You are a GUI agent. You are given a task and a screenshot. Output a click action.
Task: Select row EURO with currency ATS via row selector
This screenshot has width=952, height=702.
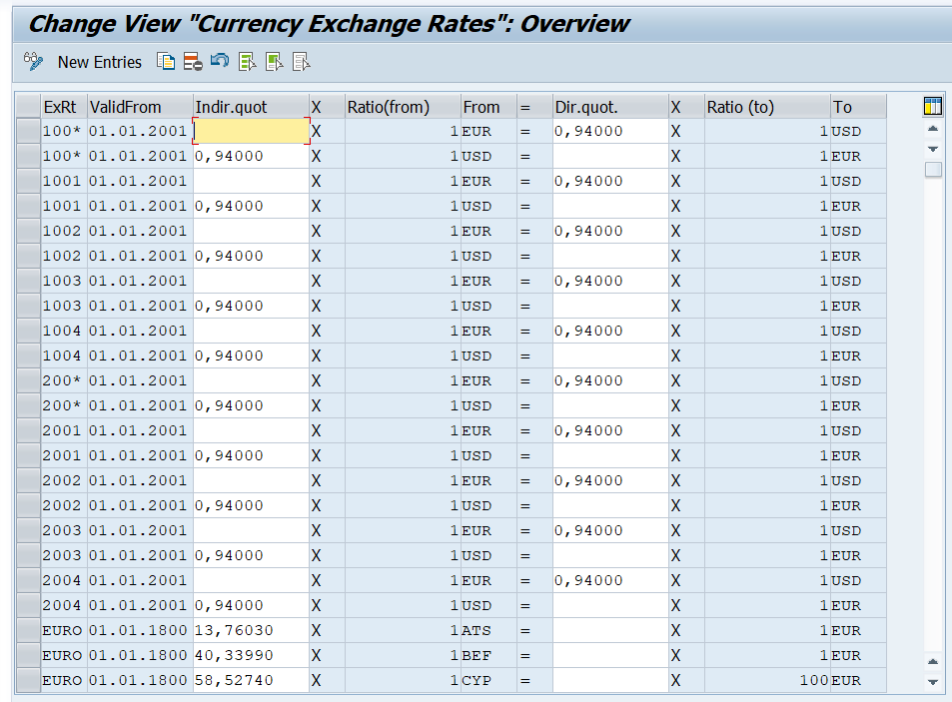[28, 630]
